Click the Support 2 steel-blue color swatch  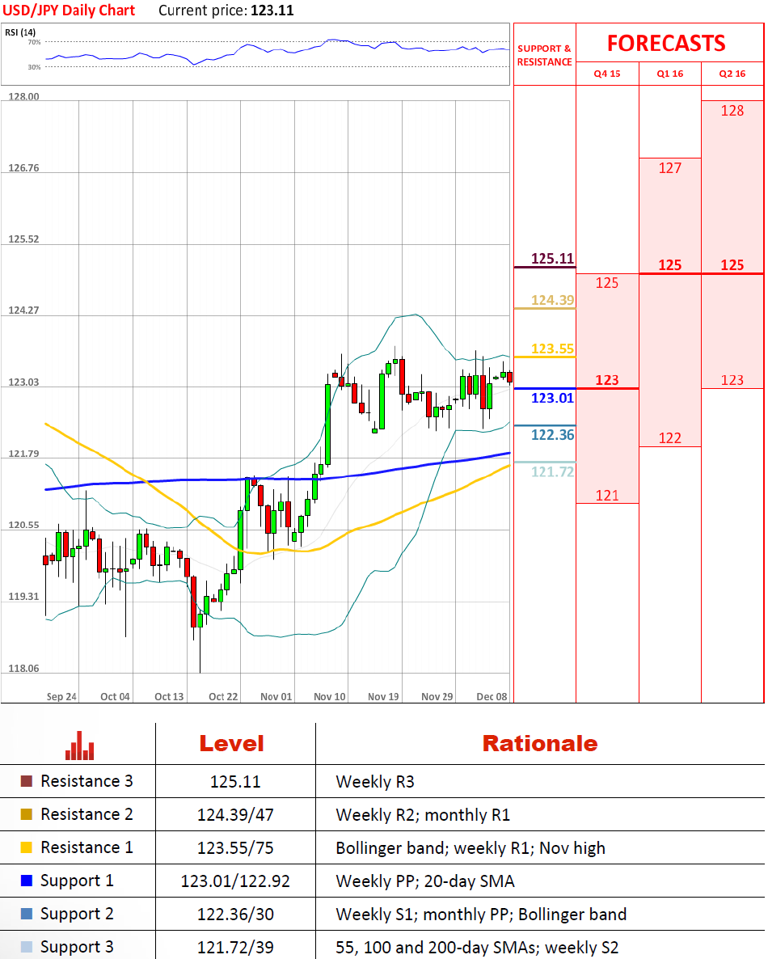point(27,913)
